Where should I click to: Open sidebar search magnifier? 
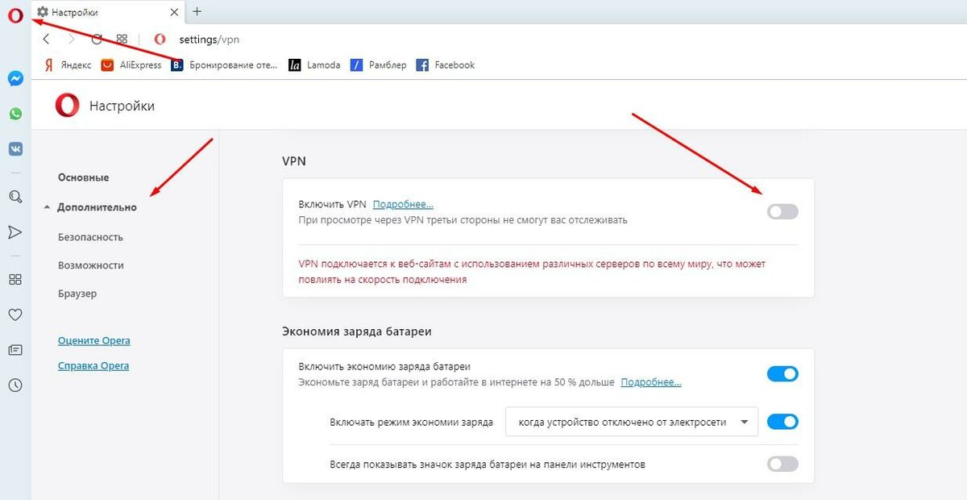(15, 196)
